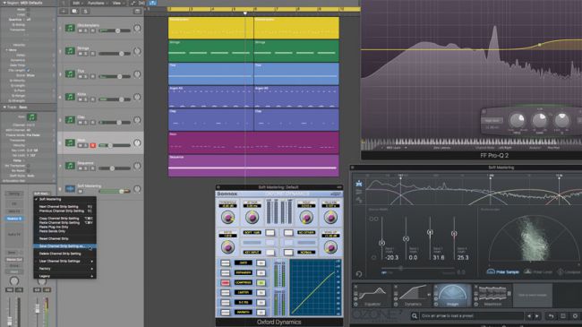Image resolution: width=582 pixels, height=327 pixels.
Task: Open the Ozone Dynamics module
Action: 412,296
